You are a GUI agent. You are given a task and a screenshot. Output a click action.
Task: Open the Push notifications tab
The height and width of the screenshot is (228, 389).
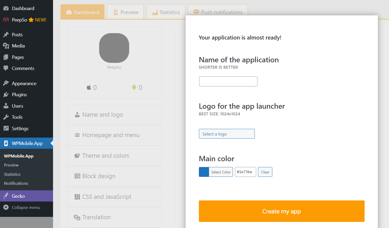[218, 12]
